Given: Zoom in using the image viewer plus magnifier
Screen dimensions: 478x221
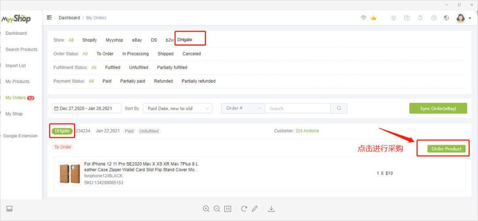Looking at the screenshot, I should [x=206, y=209].
